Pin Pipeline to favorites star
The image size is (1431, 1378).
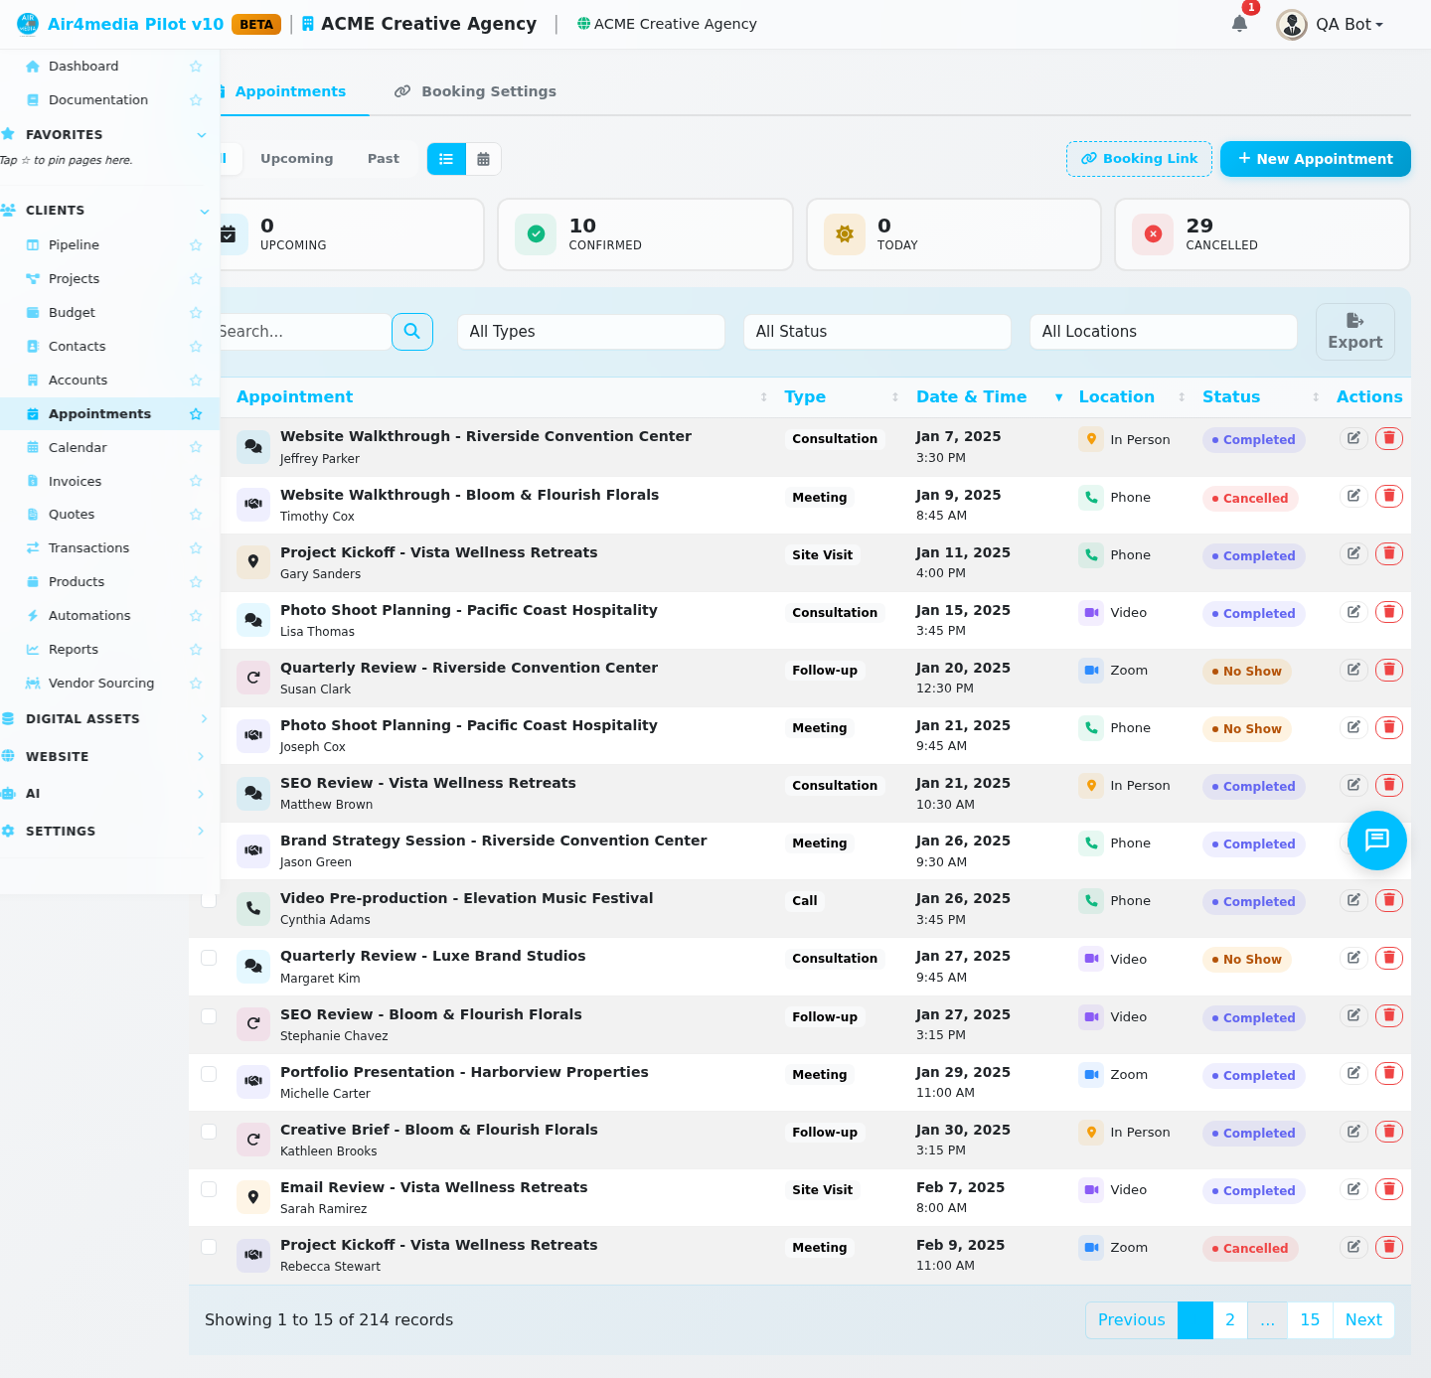point(196,245)
